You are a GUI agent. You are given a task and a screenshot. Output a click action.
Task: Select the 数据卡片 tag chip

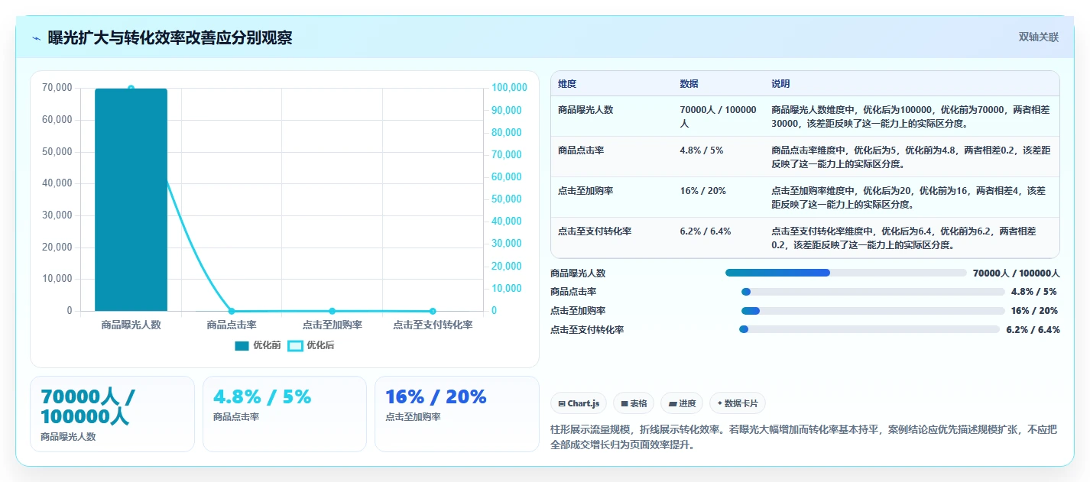[x=737, y=403]
